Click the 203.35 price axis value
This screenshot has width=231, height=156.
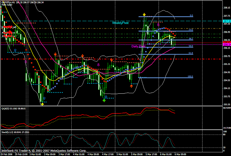(227, 104)
